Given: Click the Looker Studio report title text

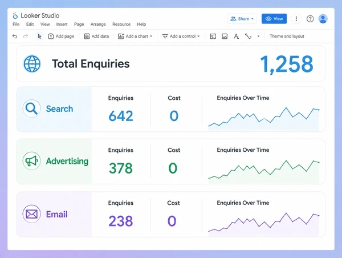Looking at the screenshot, I should pos(40,15).
